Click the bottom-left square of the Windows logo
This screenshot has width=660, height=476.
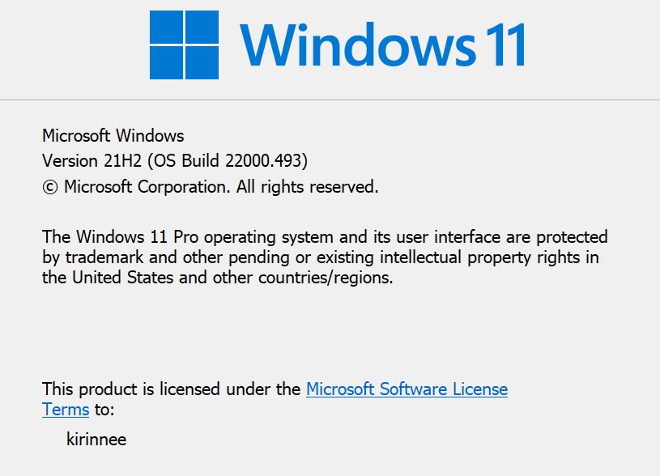coord(168,60)
